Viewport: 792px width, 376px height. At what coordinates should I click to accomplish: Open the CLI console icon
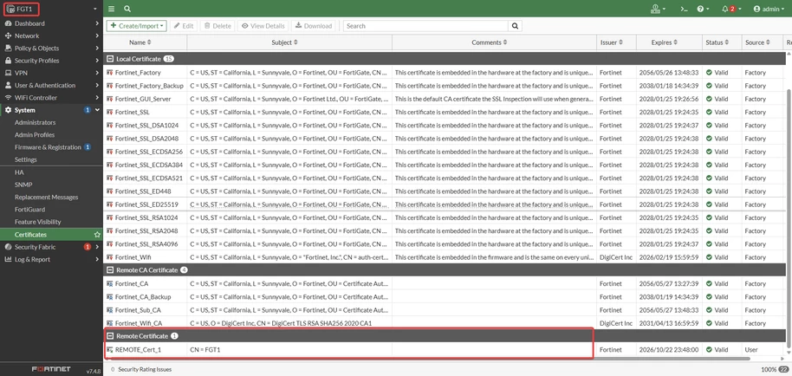coord(684,9)
